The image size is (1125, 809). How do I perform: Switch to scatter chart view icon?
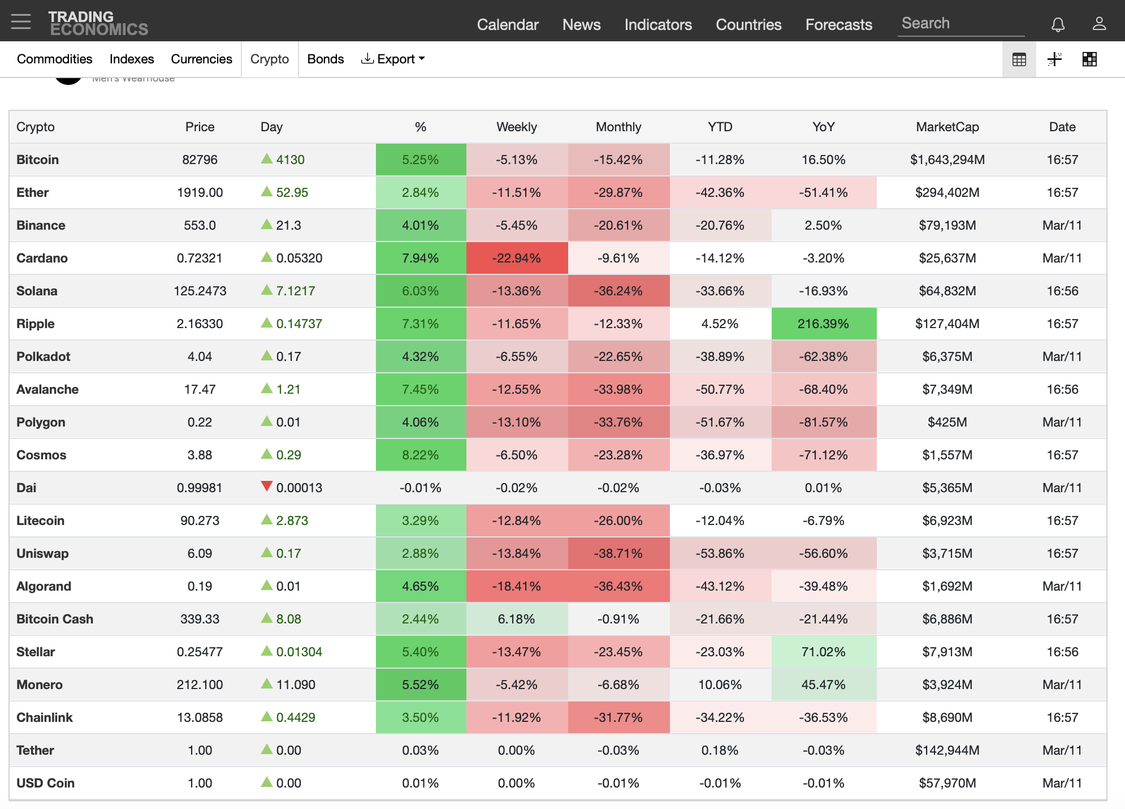[1054, 59]
